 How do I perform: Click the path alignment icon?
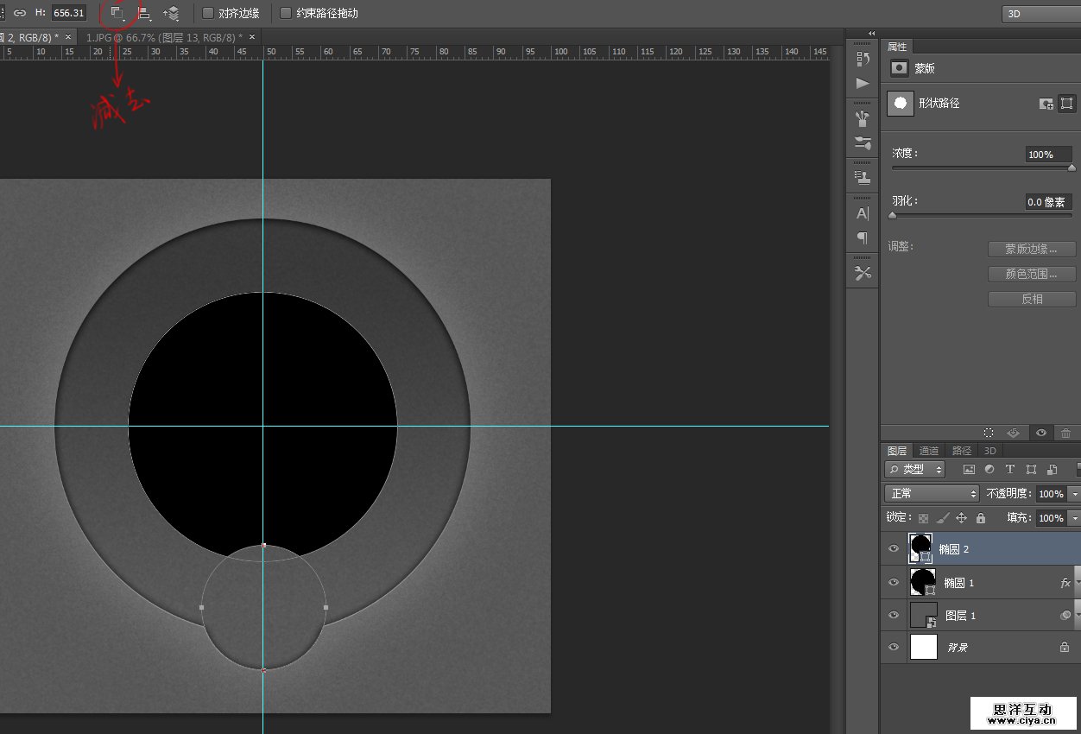pyautogui.click(x=144, y=13)
